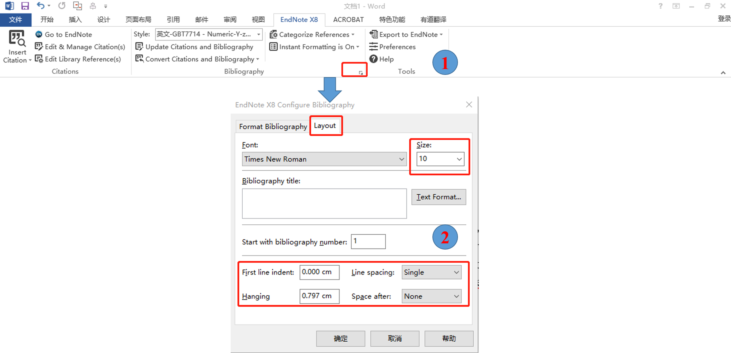Open the Font dropdown (Times New Roman)
The height and width of the screenshot is (353, 731).
[324, 159]
